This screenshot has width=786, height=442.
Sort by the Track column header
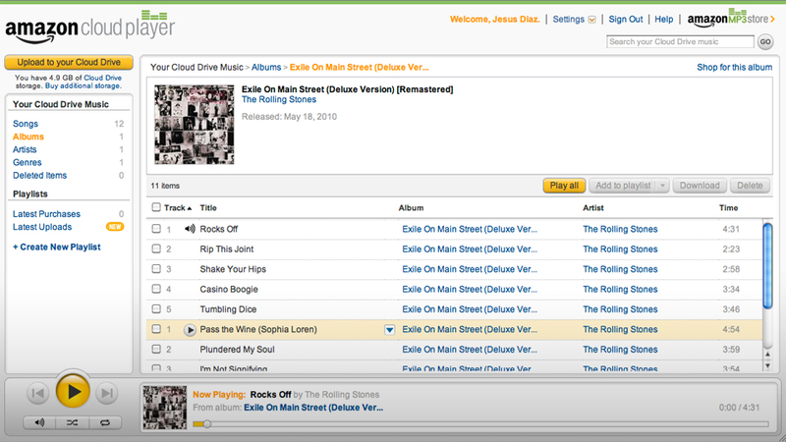(178, 207)
